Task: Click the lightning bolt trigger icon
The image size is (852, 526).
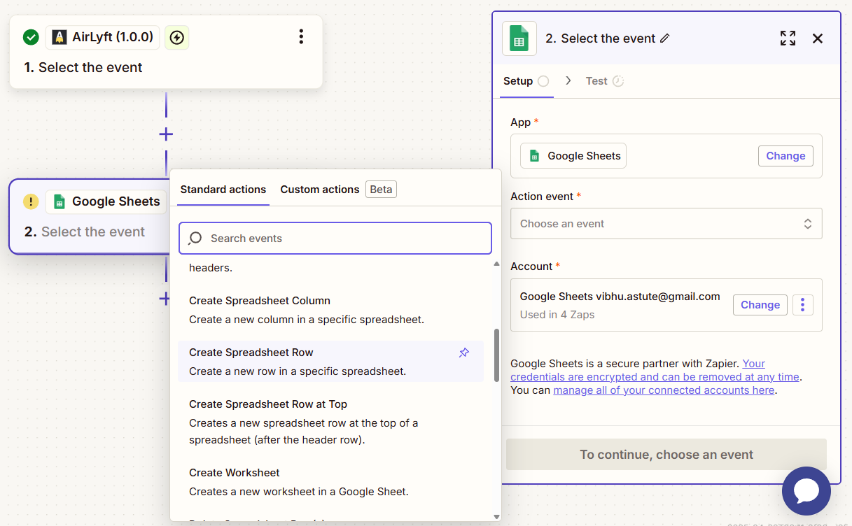Action: [177, 38]
